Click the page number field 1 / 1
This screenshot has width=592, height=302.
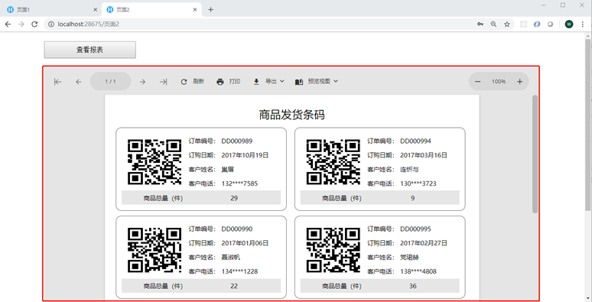click(x=111, y=81)
